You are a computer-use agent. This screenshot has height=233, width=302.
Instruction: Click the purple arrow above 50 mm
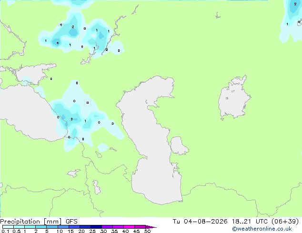click(151, 227)
